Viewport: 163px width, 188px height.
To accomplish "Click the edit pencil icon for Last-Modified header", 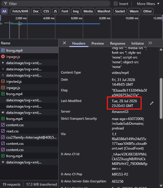I will pos(151,103).
